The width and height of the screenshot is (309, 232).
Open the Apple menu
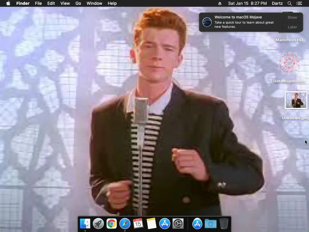8,3
